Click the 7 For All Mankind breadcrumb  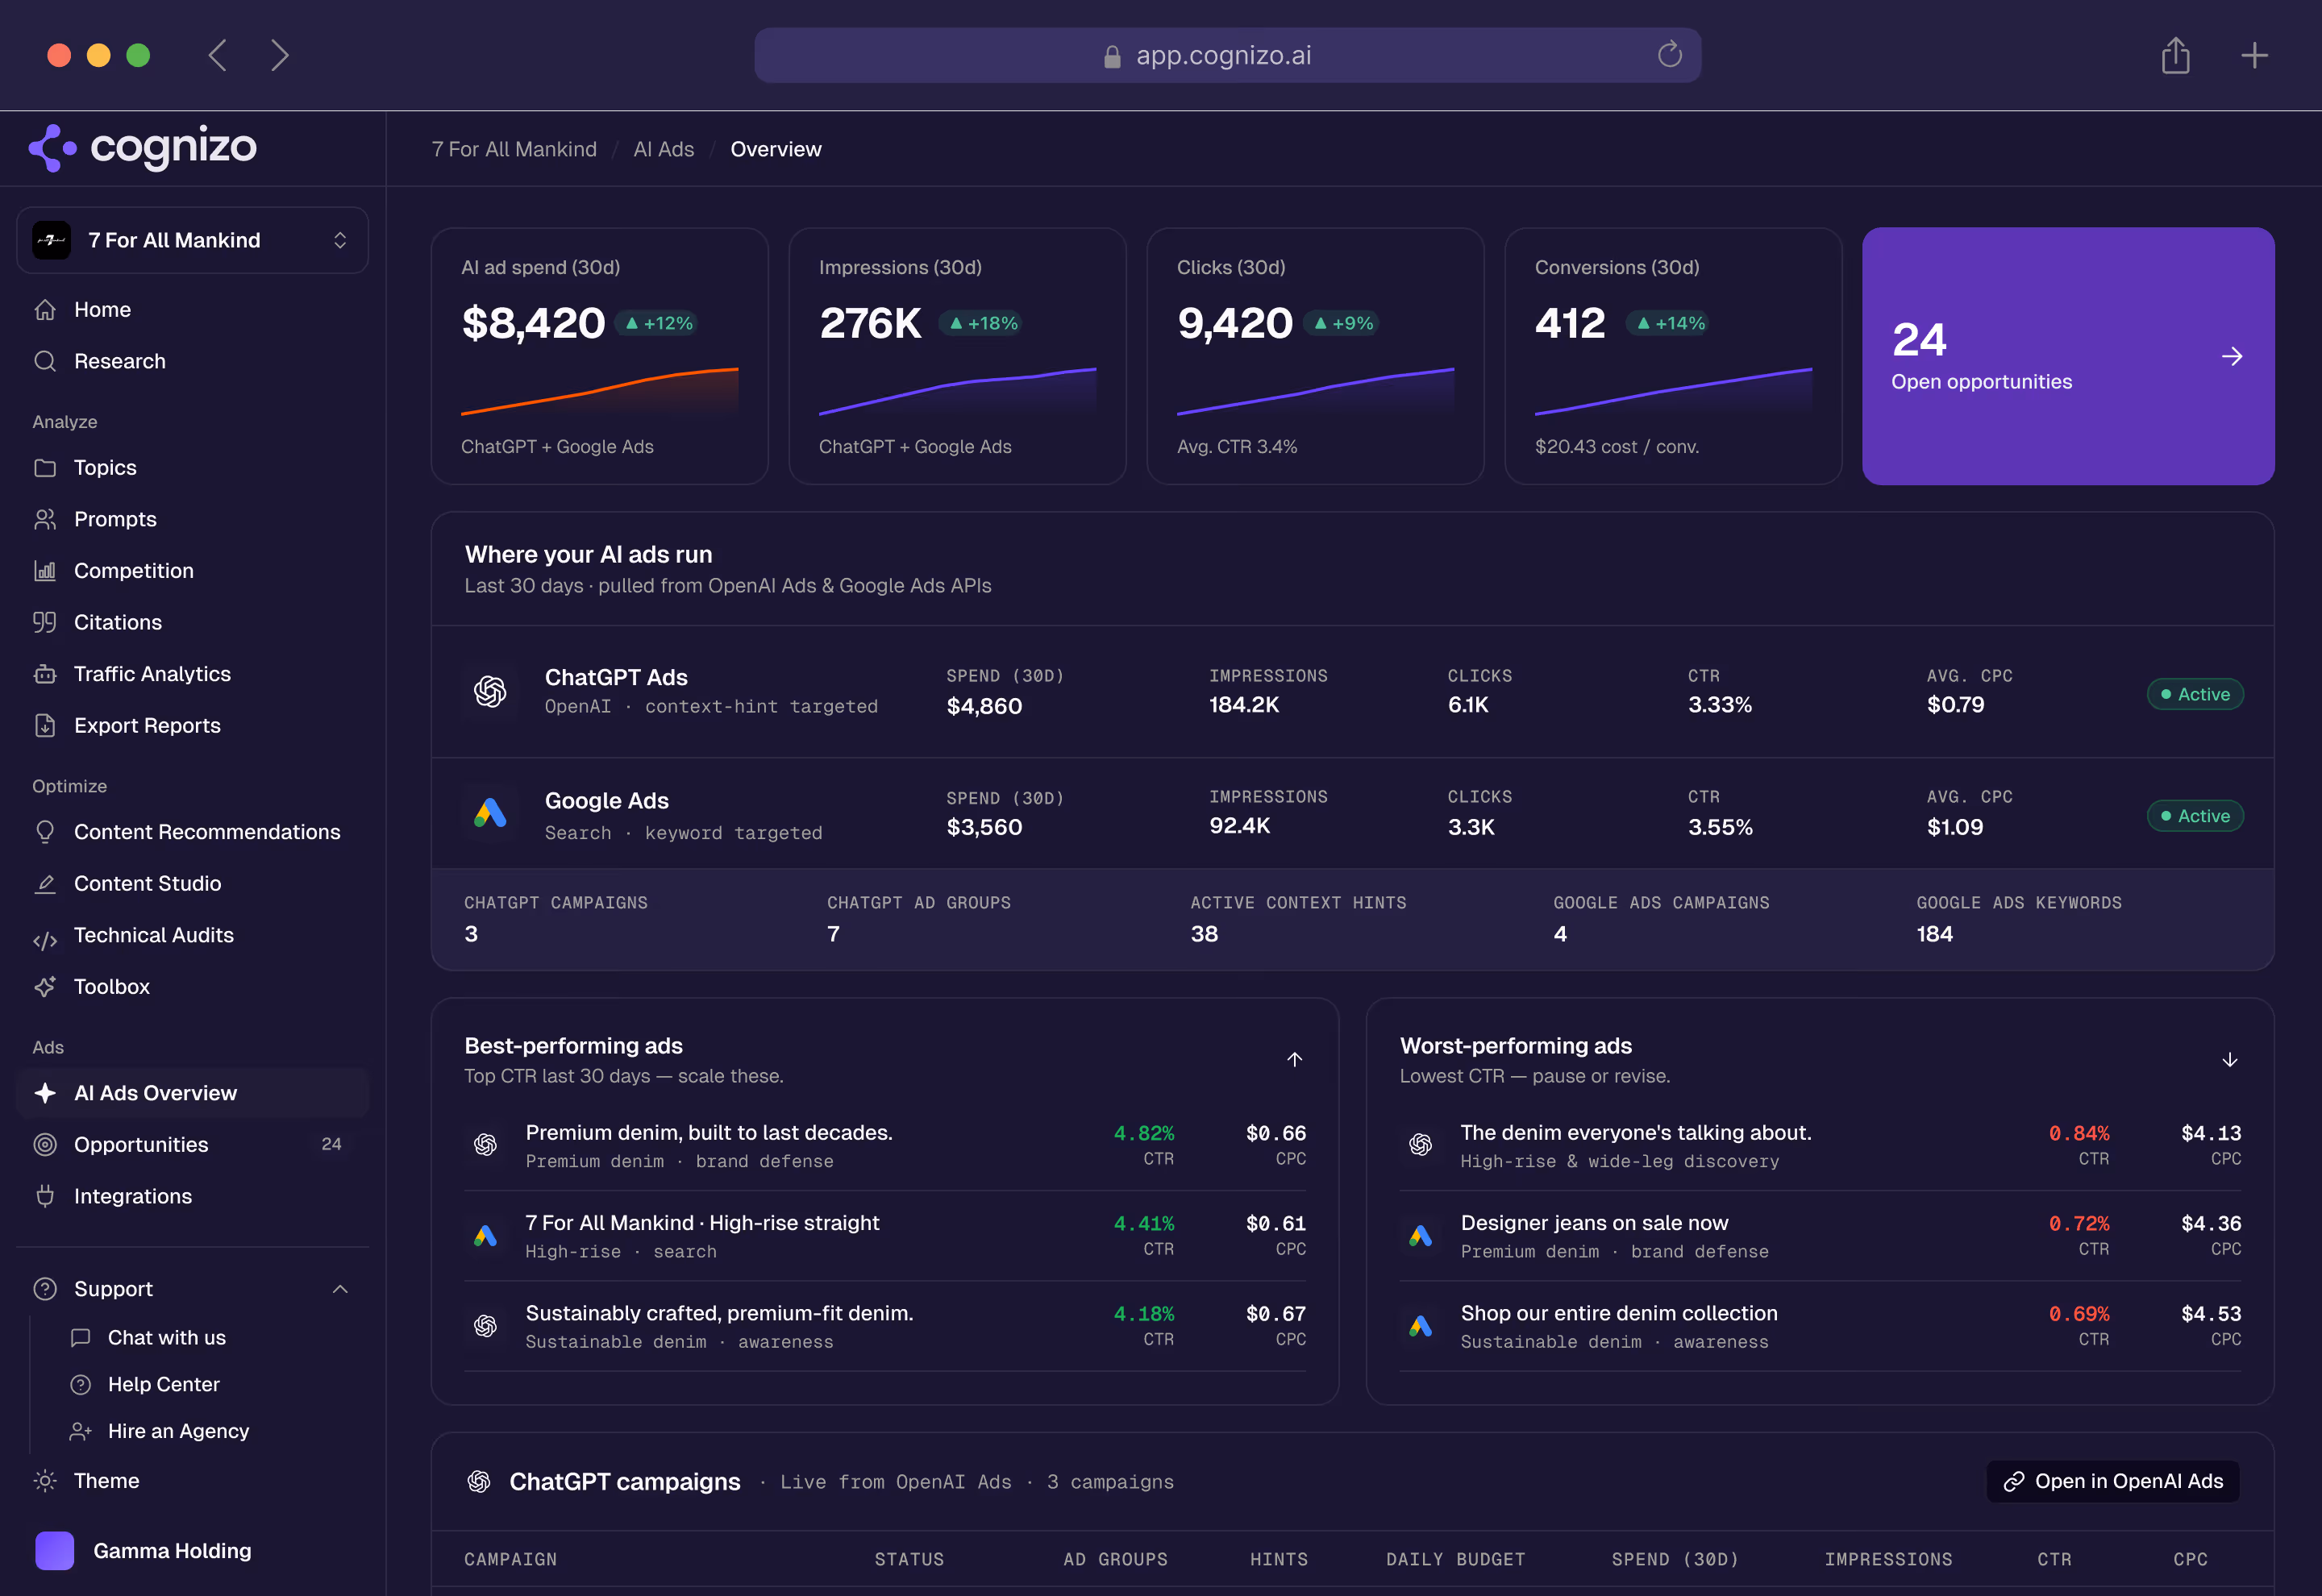click(514, 149)
